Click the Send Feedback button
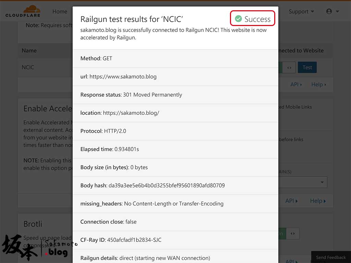 (331, 257)
